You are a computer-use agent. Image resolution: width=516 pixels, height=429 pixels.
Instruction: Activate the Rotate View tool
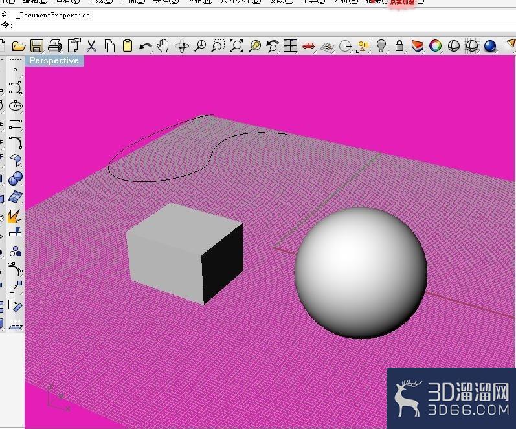[x=182, y=47]
